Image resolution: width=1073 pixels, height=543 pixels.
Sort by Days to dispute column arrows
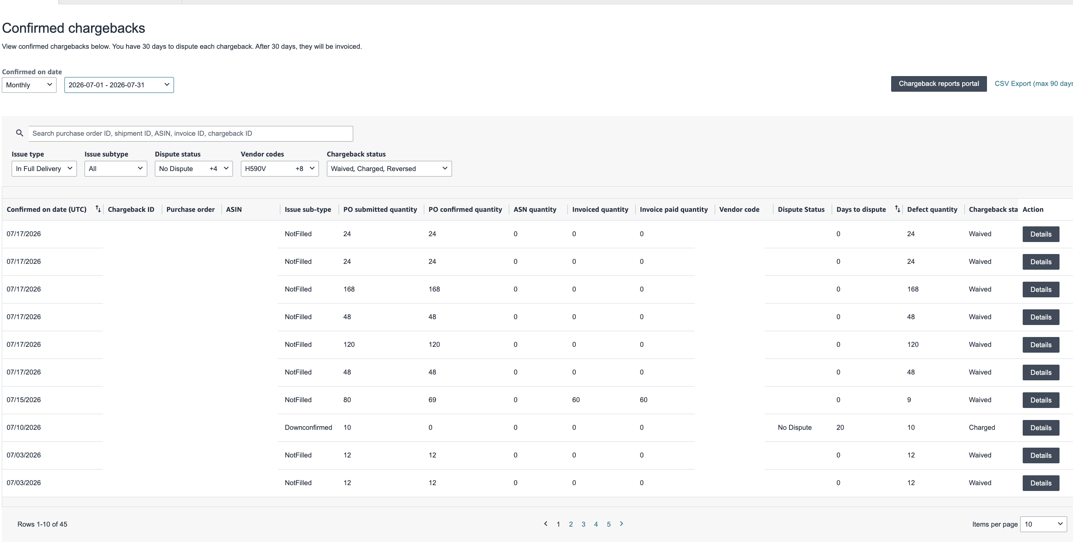pos(897,209)
